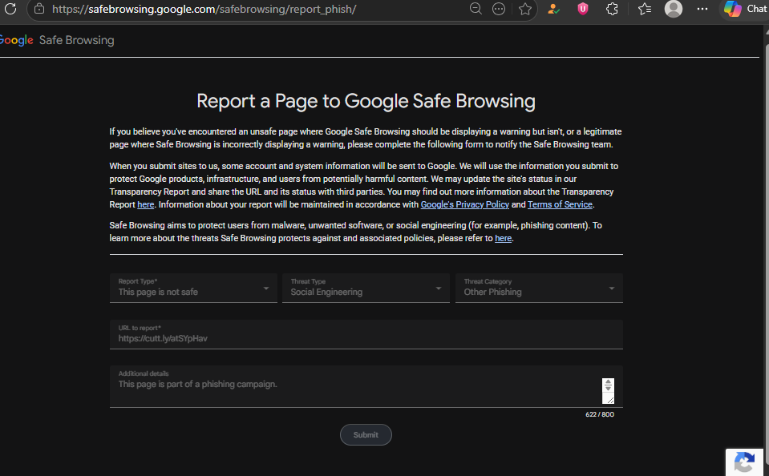Expand the Threat Category dropdown
The image size is (769, 476).
click(539, 288)
